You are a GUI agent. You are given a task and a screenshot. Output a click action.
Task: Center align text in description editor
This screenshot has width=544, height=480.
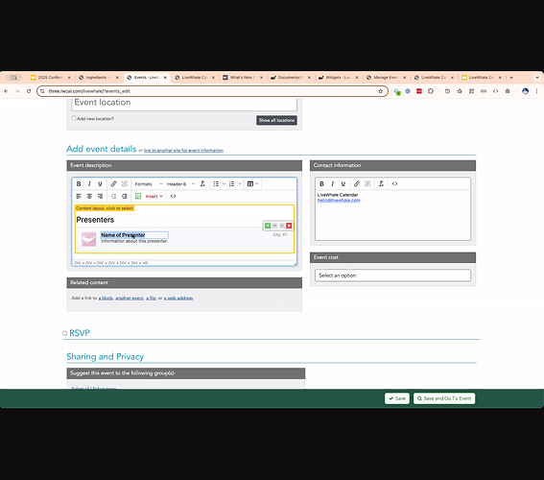(89, 197)
